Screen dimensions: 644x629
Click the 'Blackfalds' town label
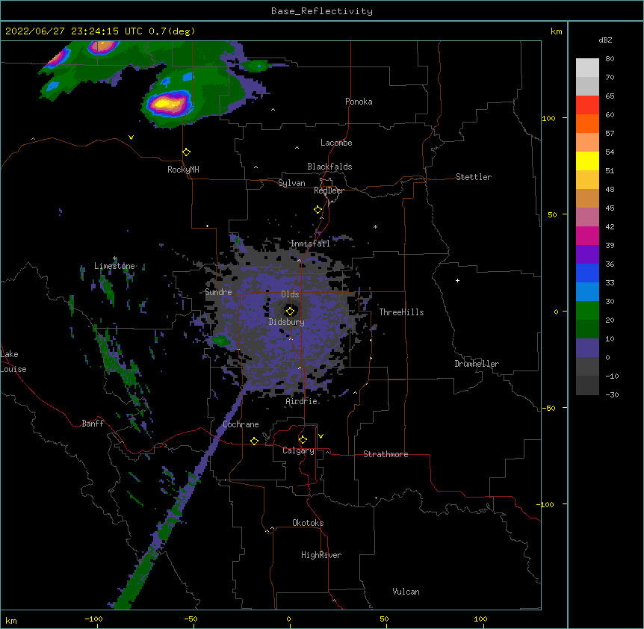[329, 167]
